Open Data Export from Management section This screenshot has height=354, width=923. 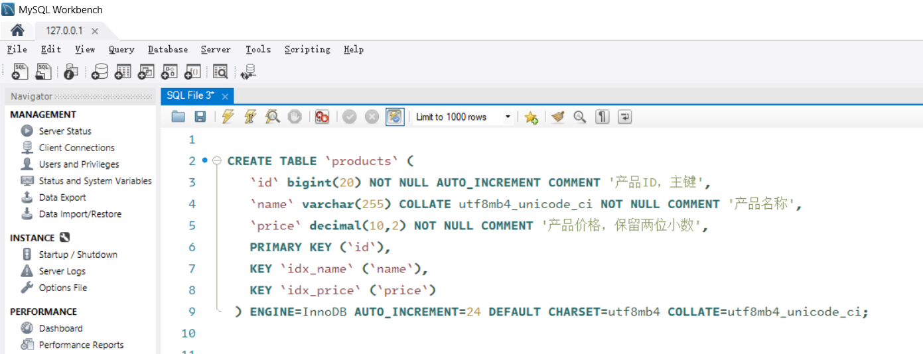tap(62, 198)
